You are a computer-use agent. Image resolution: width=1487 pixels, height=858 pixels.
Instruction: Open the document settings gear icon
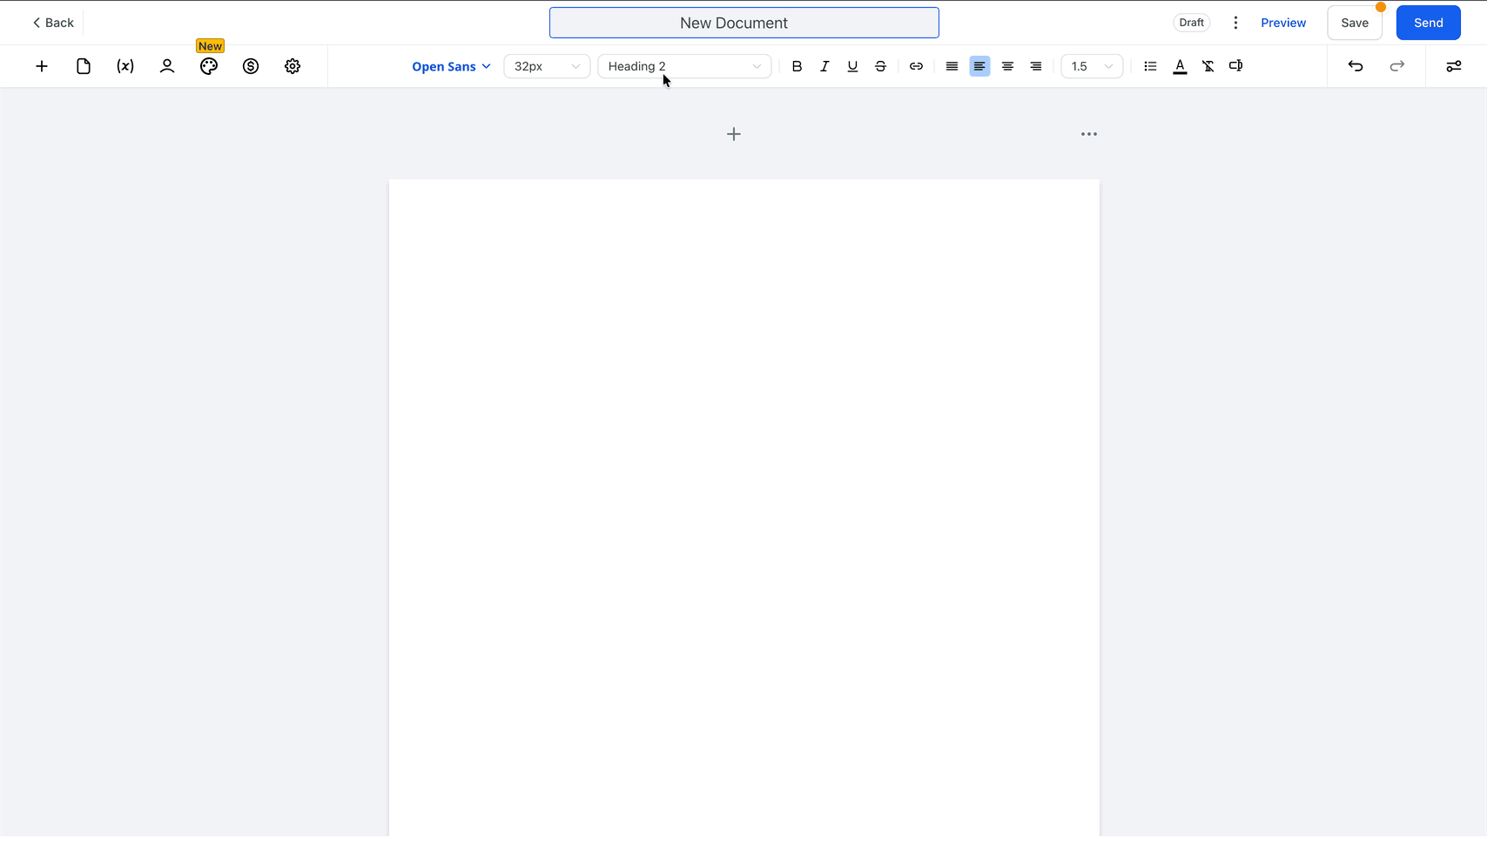pyautogui.click(x=293, y=66)
